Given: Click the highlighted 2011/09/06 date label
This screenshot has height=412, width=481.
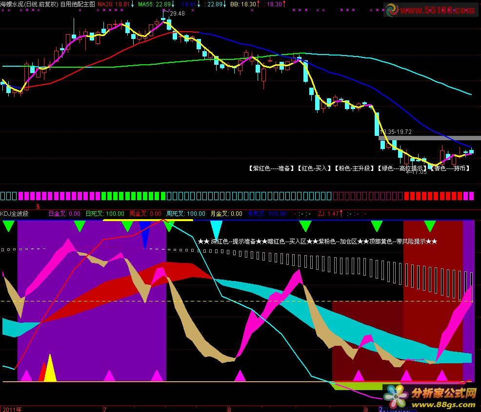Looking at the screenshot, I should pyautogui.click(x=398, y=409).
